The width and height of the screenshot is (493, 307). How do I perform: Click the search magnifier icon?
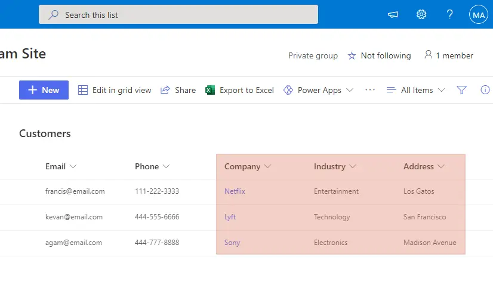54,15
